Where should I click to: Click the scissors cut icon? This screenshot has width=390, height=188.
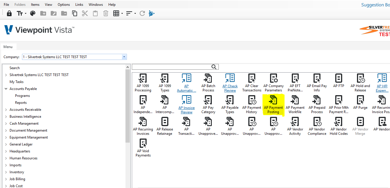tap(85, 13)
